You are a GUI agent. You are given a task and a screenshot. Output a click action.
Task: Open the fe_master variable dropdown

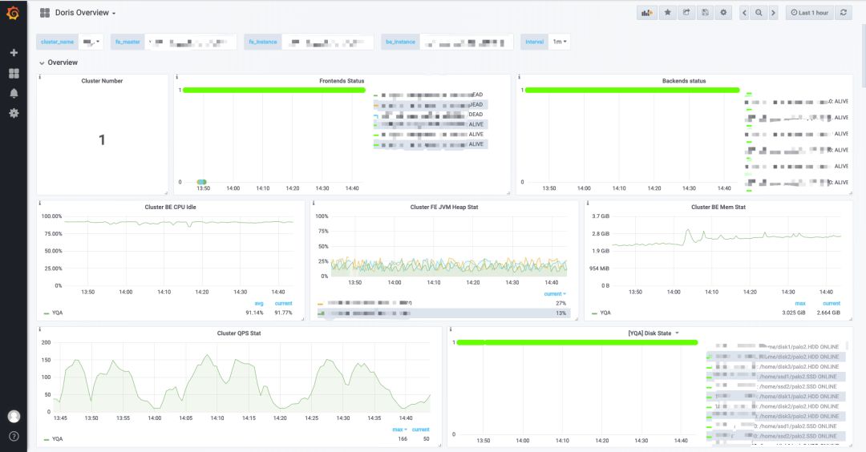[191, 42]
